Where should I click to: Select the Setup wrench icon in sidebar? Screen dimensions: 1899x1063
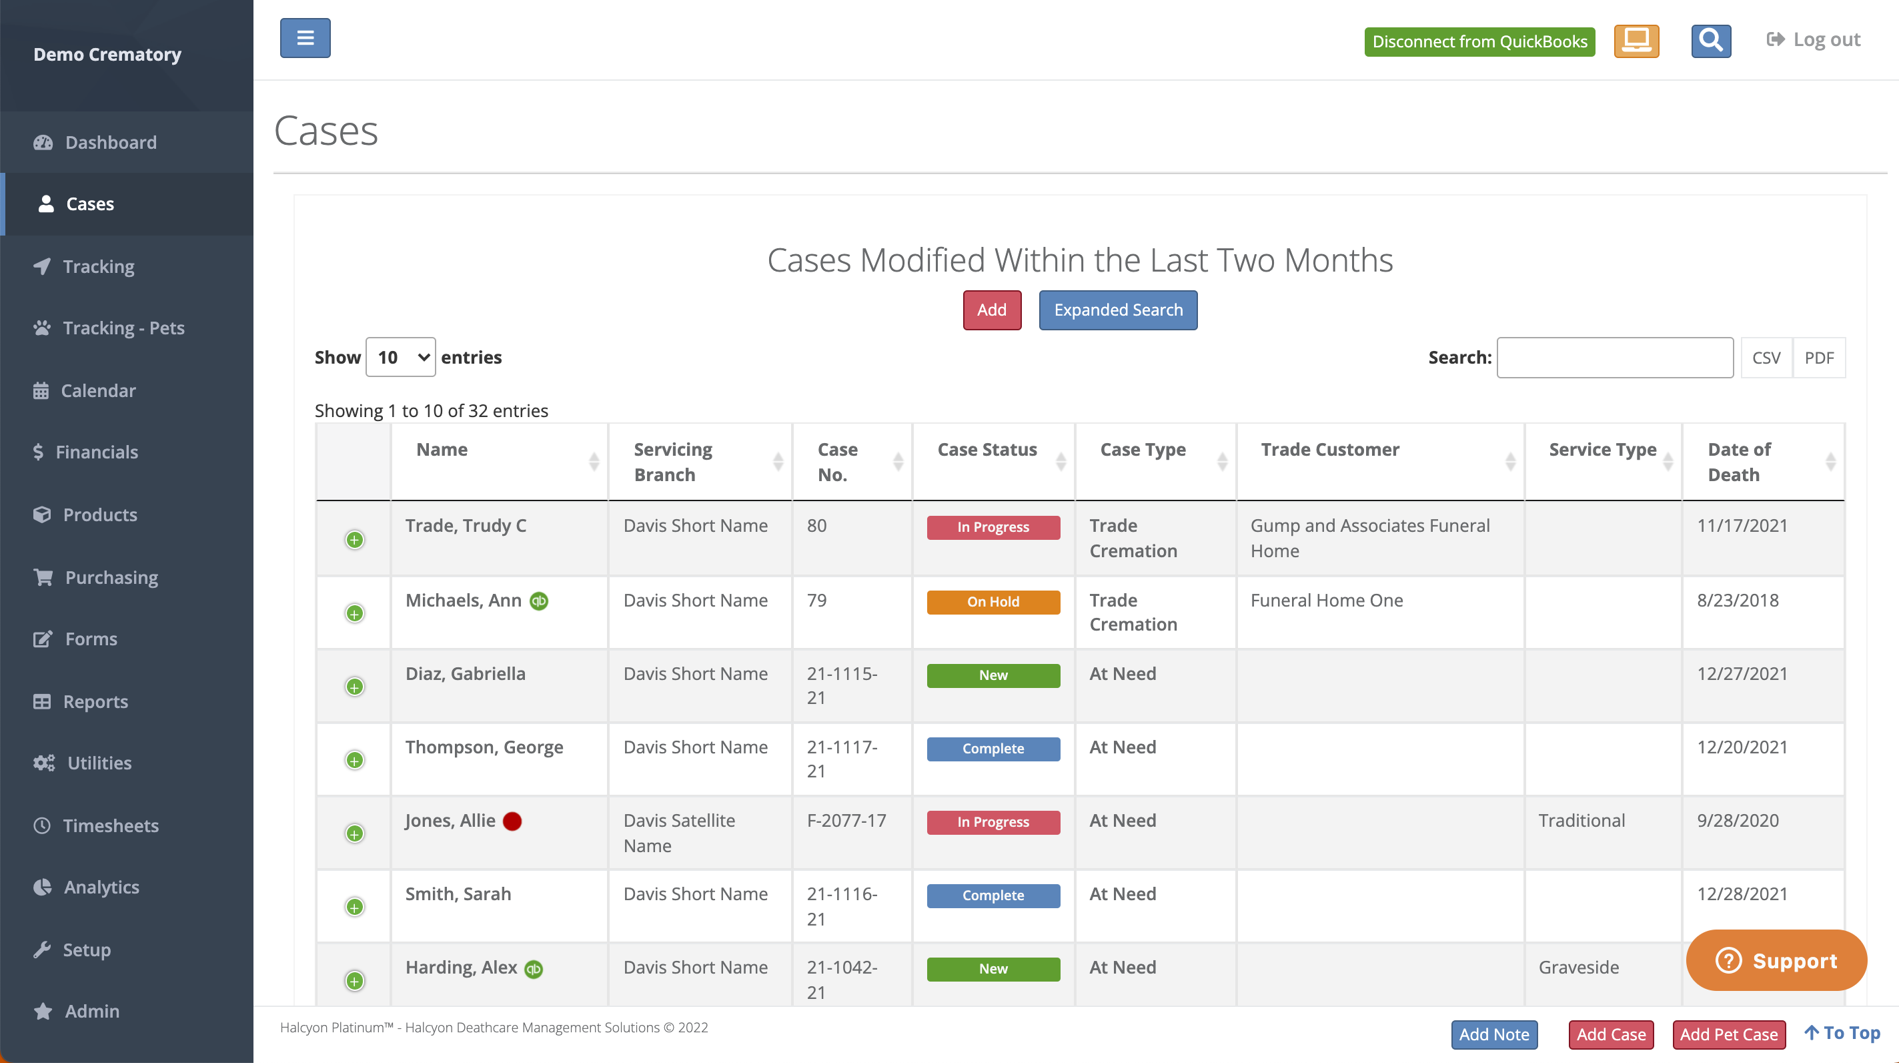tap(43, 950)
